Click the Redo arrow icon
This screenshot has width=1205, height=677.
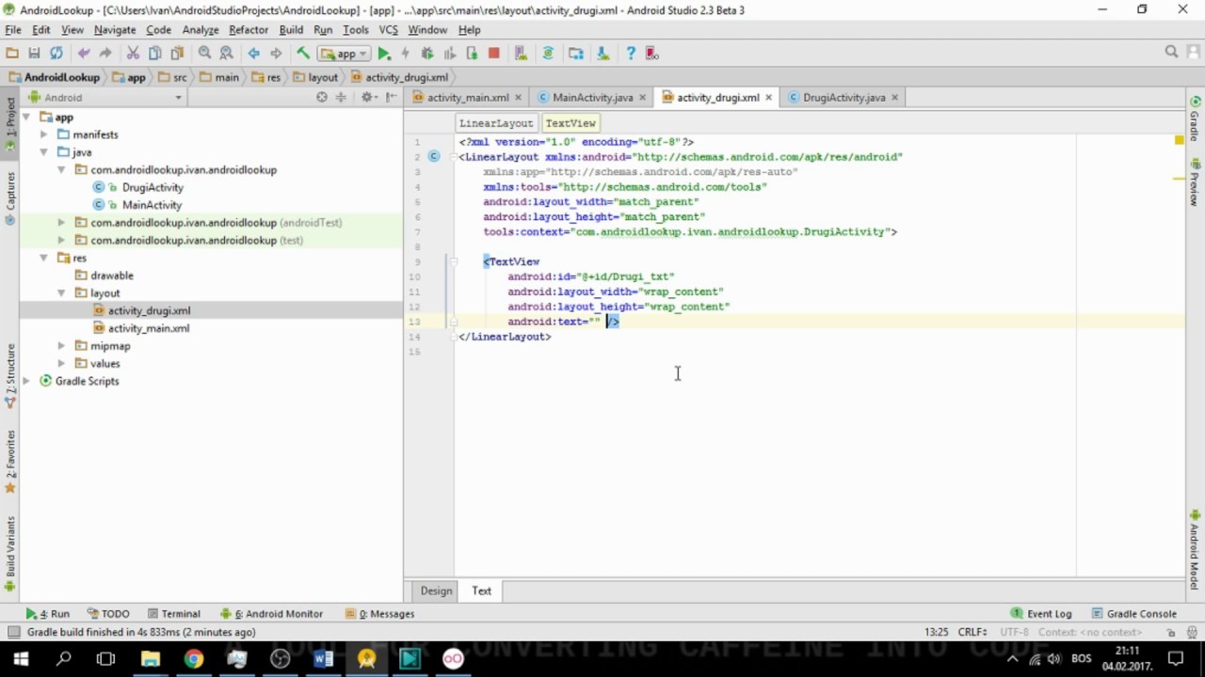[105, 54]
